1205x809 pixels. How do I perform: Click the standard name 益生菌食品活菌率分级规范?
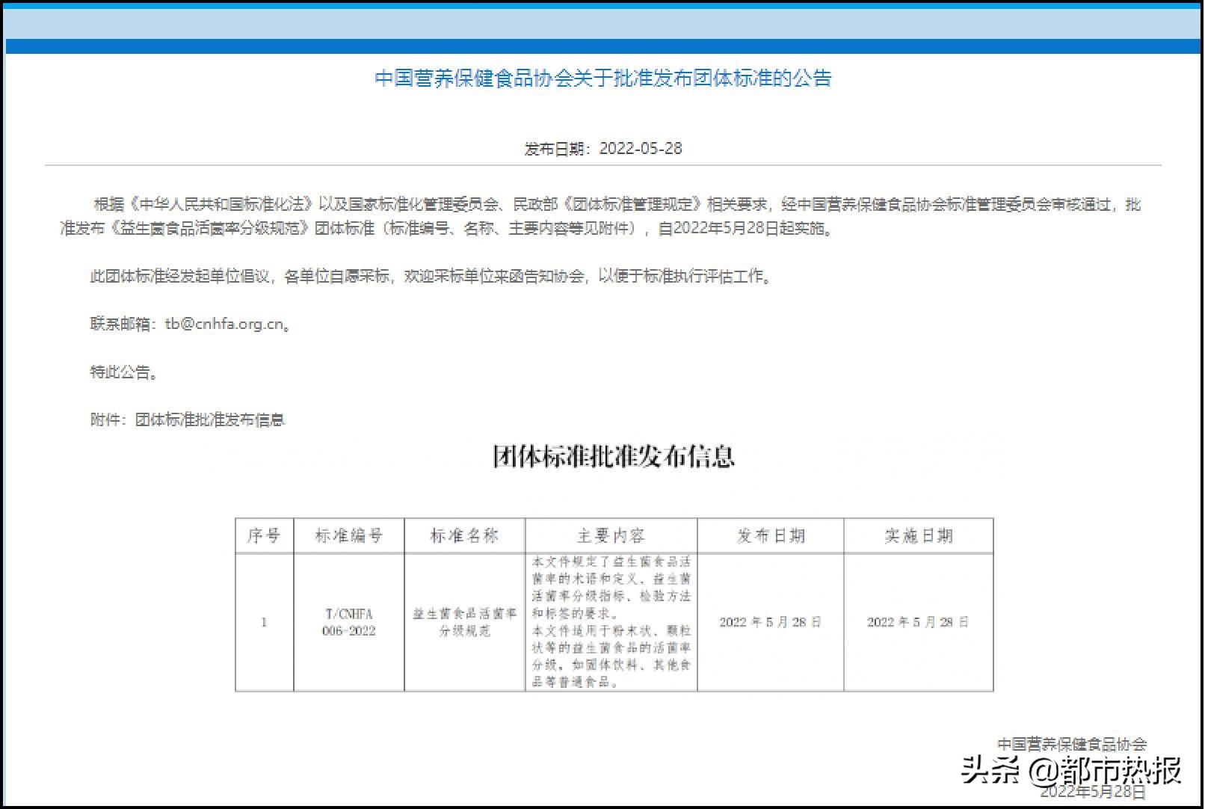(x=465, y=622)
